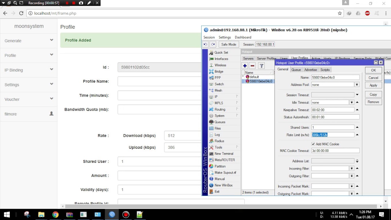This screenshot has width=391, height=220.
Task: Open the Dashboard menu in WinBox
Action: 243,37
